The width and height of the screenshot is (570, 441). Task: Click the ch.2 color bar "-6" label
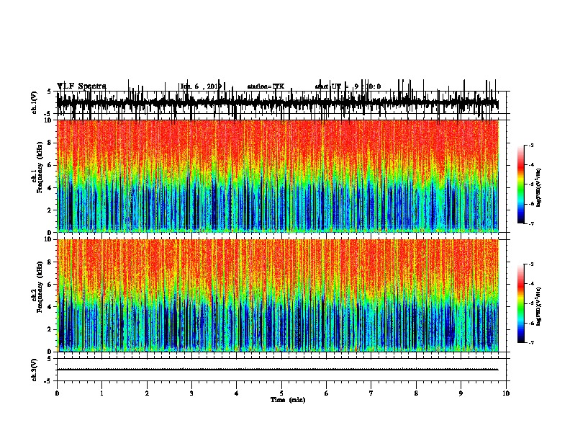click(x=530, y=323)
